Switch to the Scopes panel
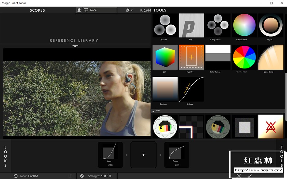This screenshot has height=179, width=287. (37, 10)
